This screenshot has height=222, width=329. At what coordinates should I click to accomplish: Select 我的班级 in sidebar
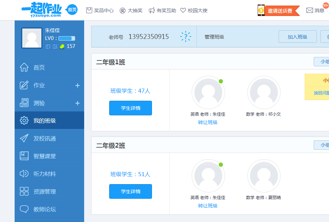click(x=49, y=121)
